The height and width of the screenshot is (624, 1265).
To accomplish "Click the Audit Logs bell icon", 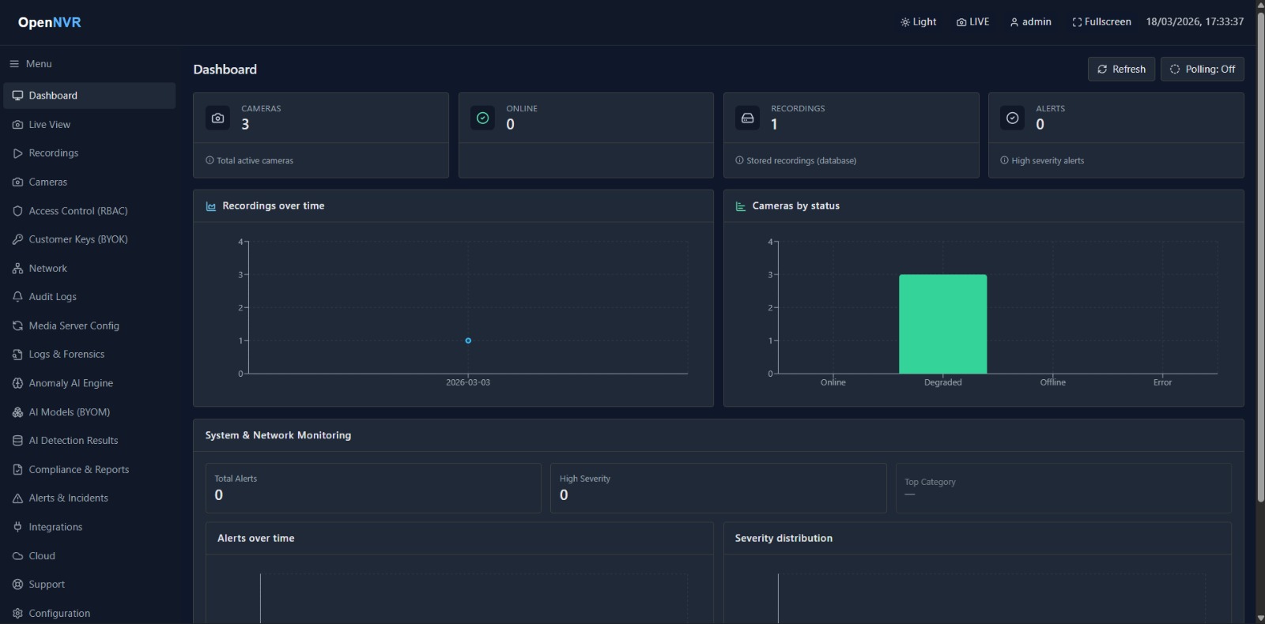I will (17, 297).
